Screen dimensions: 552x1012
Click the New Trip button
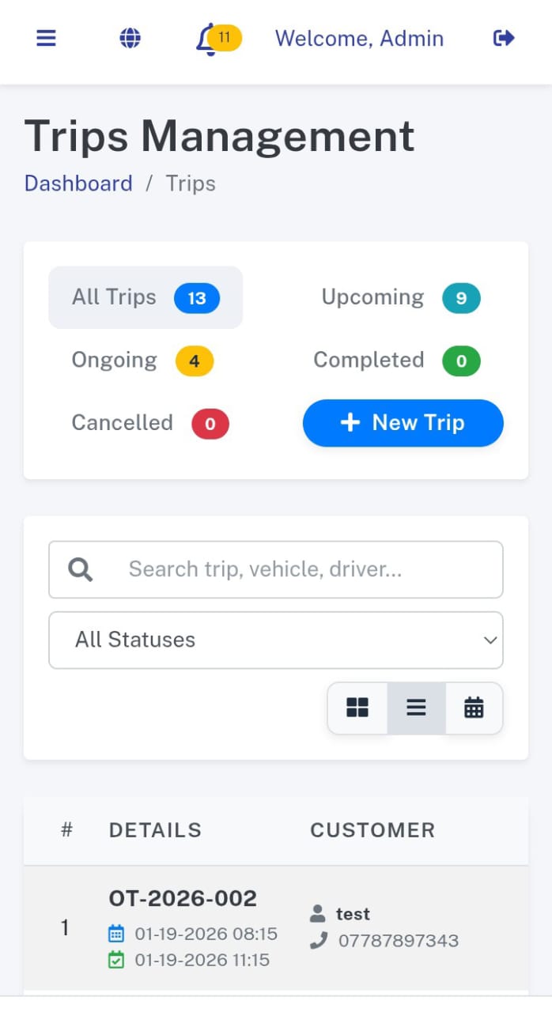[x=403, y=423]
